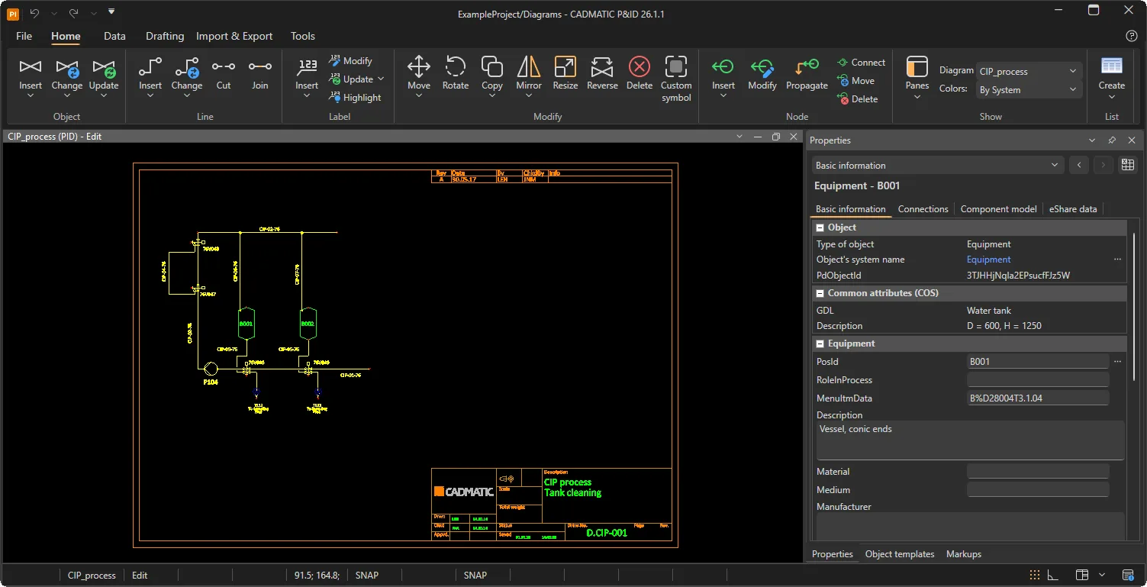Go to the previous object arrow
1147x587 pixels.
pyautogui.click(x=1078, y=165)
